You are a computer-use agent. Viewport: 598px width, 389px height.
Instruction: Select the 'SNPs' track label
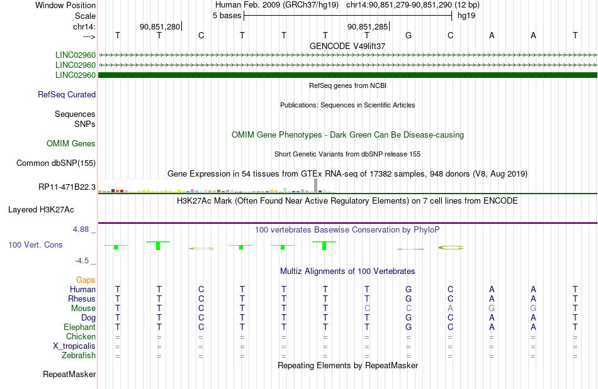click(85, 124)
